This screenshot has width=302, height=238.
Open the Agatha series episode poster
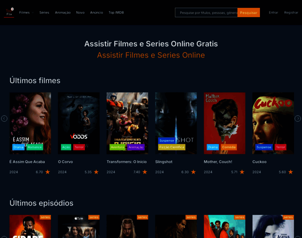tap(273, 226)
